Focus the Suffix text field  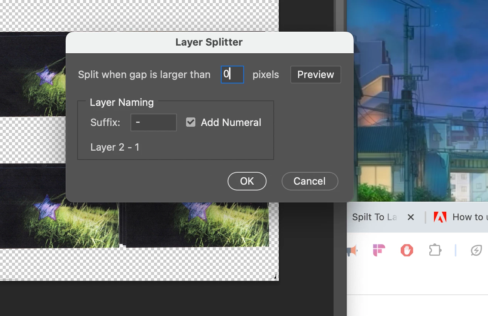click(x=154, y=122)
